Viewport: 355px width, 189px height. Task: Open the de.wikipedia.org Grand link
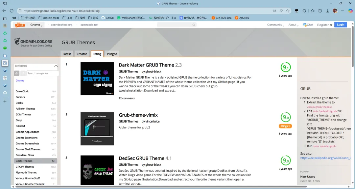[325, 158]
